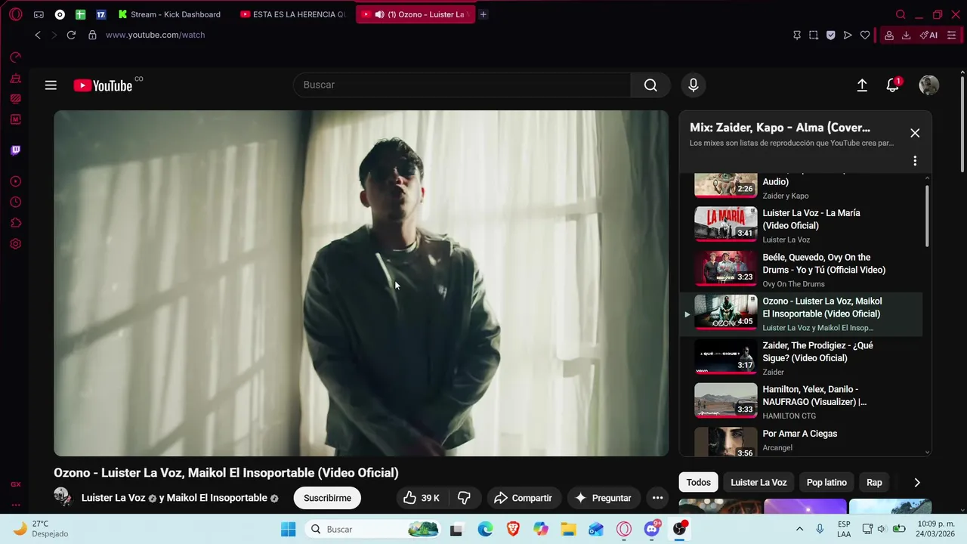This screenshot has width=967, height=544.
Task: Open Windows hidden tray icons chevron
Action: click(x=799, y=529)
